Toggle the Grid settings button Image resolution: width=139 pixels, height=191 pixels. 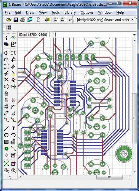click(8, 27)
